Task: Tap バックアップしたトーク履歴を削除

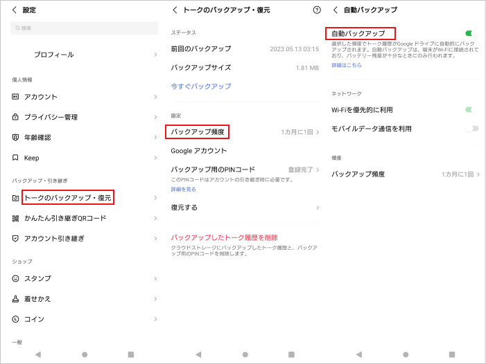Action: tap(224, 237)
